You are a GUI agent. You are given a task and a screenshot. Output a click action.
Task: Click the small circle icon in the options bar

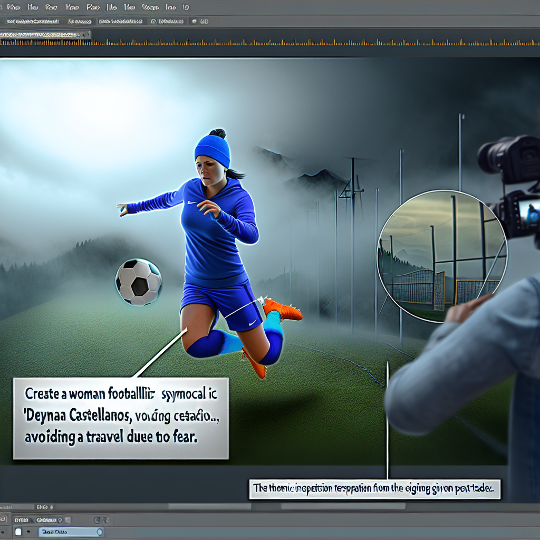[x=194, y=22]
